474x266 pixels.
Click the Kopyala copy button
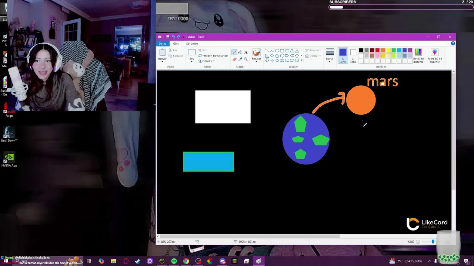click(x=176, y=56)
